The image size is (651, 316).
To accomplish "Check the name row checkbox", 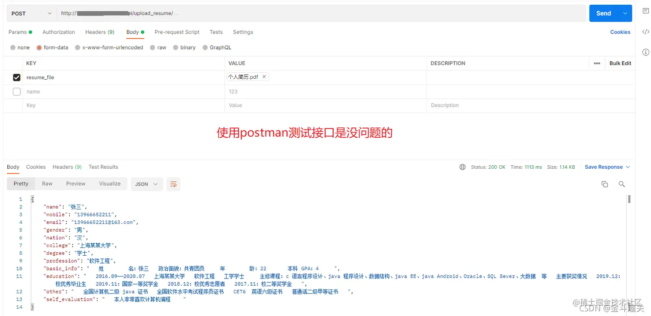I will pos(17,92).
